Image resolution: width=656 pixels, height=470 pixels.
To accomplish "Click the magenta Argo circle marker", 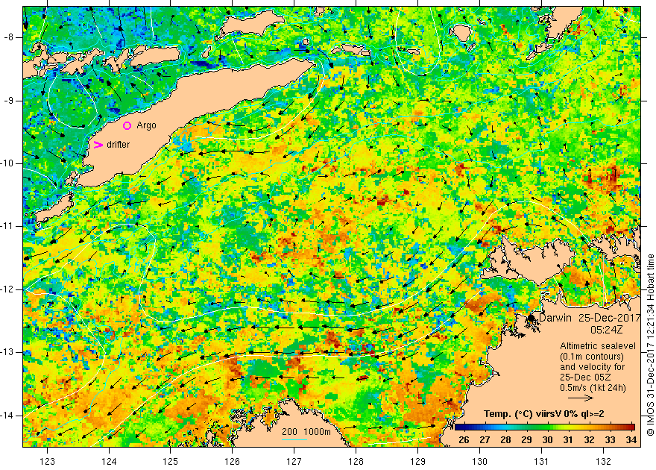I will tap(127, 125).
